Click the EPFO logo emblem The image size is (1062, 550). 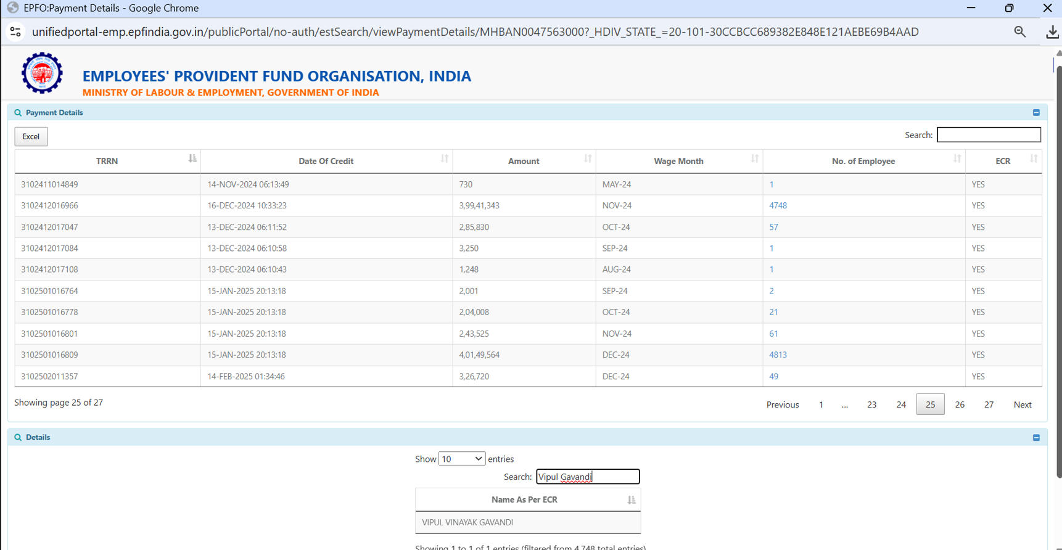(42, 73)
